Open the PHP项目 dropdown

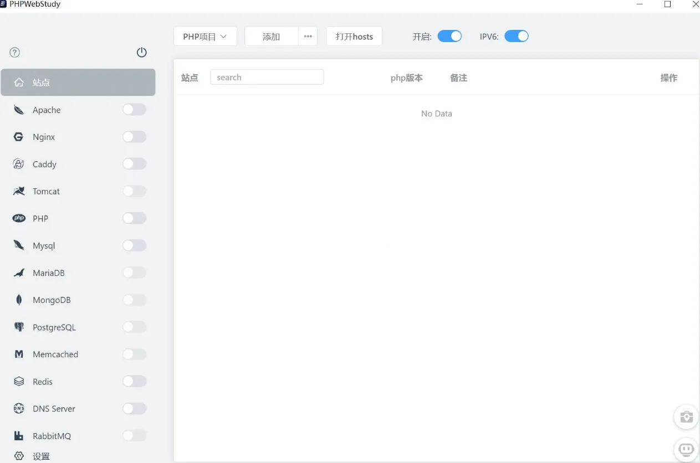(x=205, y=35)
